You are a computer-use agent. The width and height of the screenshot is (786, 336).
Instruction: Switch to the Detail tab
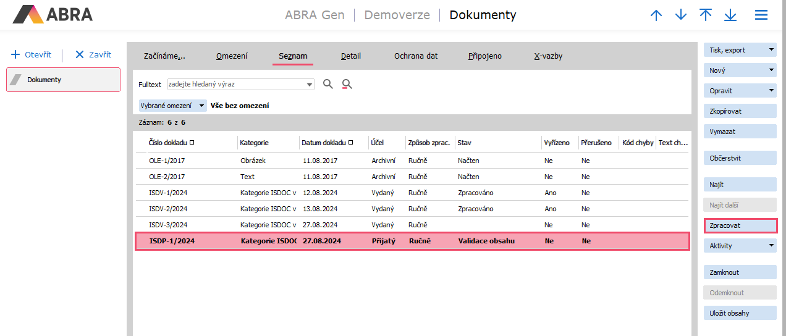tap(351, 56)
